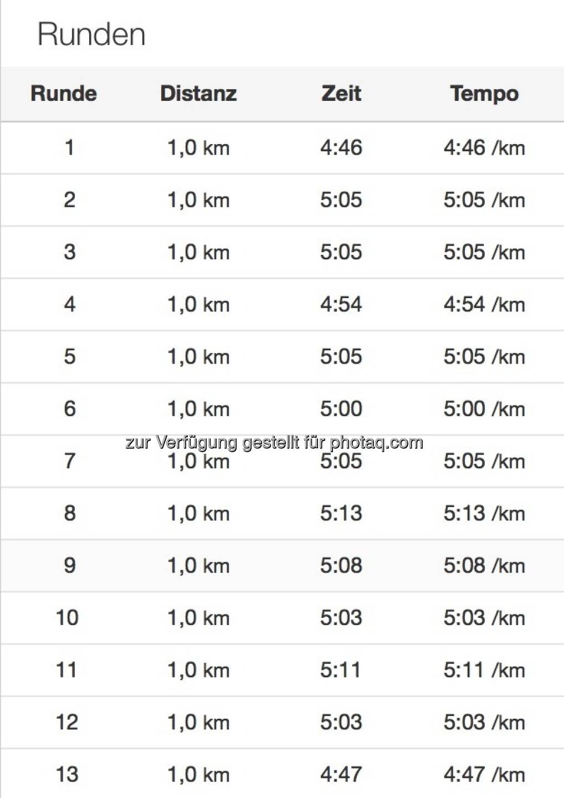The image size is (564, 798).
Task: Click lap 1's Zeit value 4:46
Action: [x=341, y=148]
